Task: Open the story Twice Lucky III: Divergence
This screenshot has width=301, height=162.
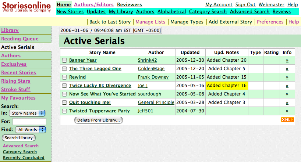Action: click(x=100, y=86)
